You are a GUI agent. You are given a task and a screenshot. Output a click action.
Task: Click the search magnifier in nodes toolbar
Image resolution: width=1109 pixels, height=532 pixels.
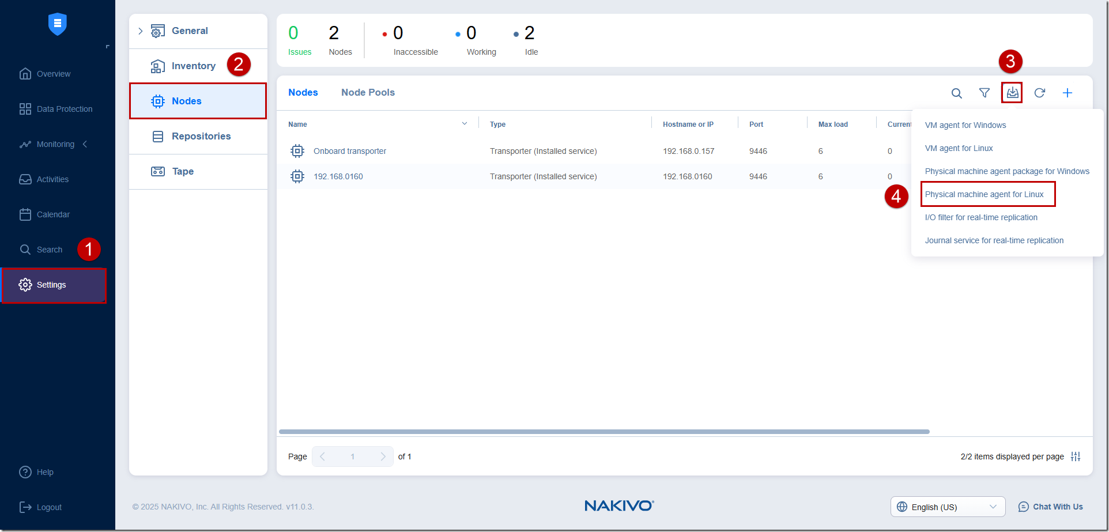[x=957, y=93]
